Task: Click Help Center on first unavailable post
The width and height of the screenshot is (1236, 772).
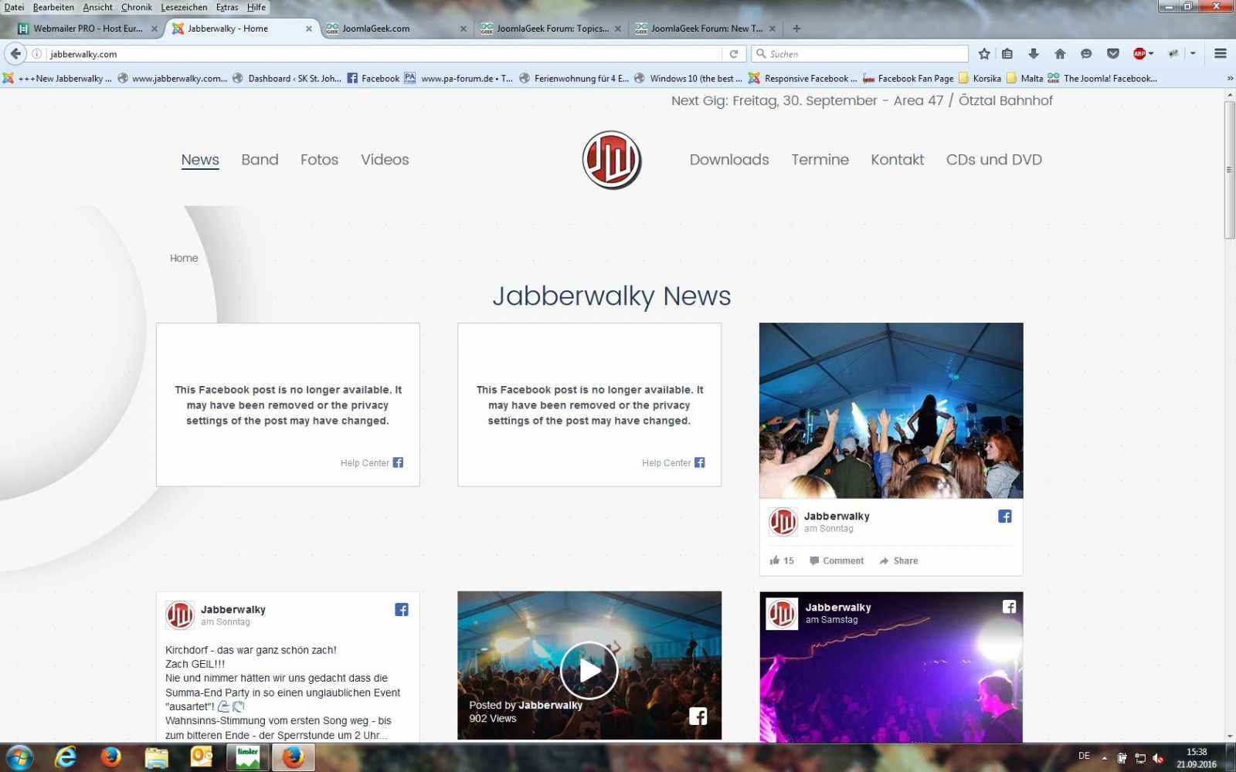Action: click(x=365, y=463)
